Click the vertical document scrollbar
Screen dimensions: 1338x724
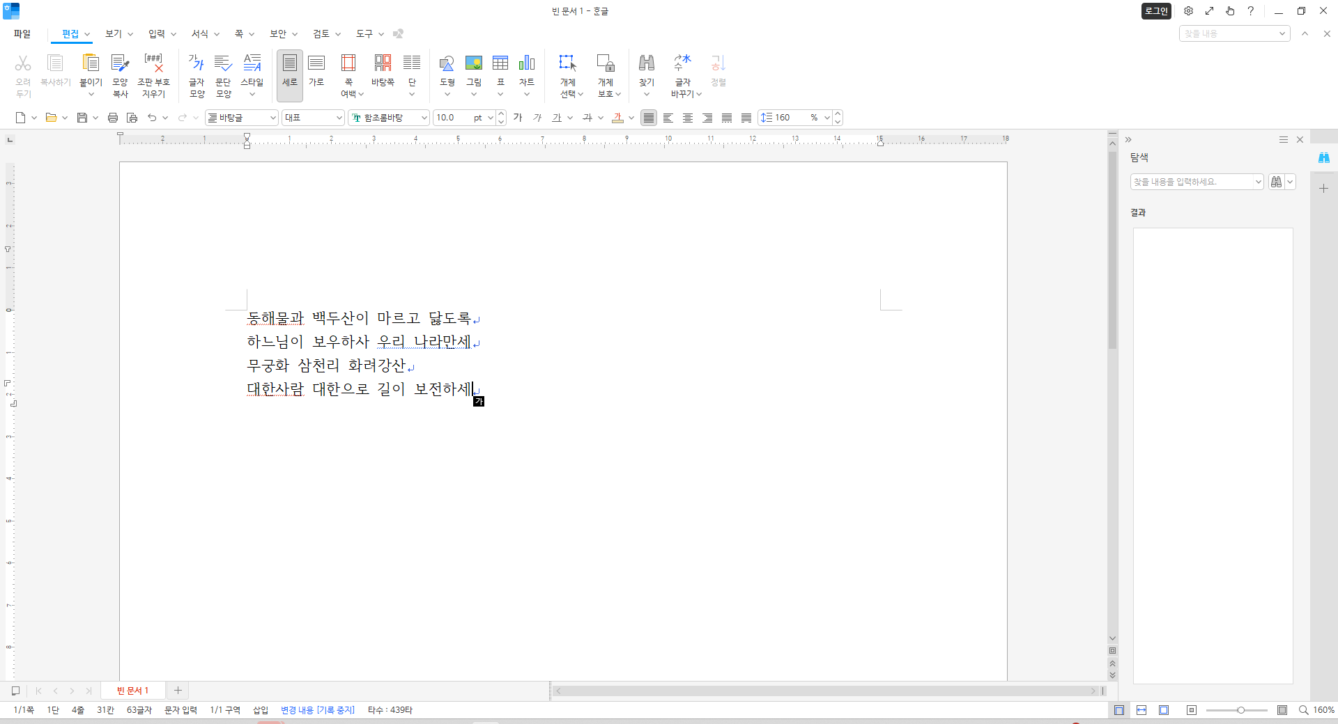coord(1112,251)
